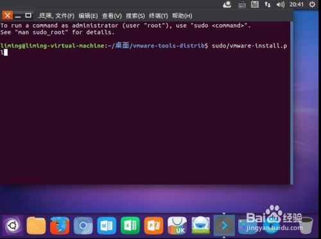Launch Chromium browser from the dock
This screenshot has height=239, width=321.
point(83,226)
